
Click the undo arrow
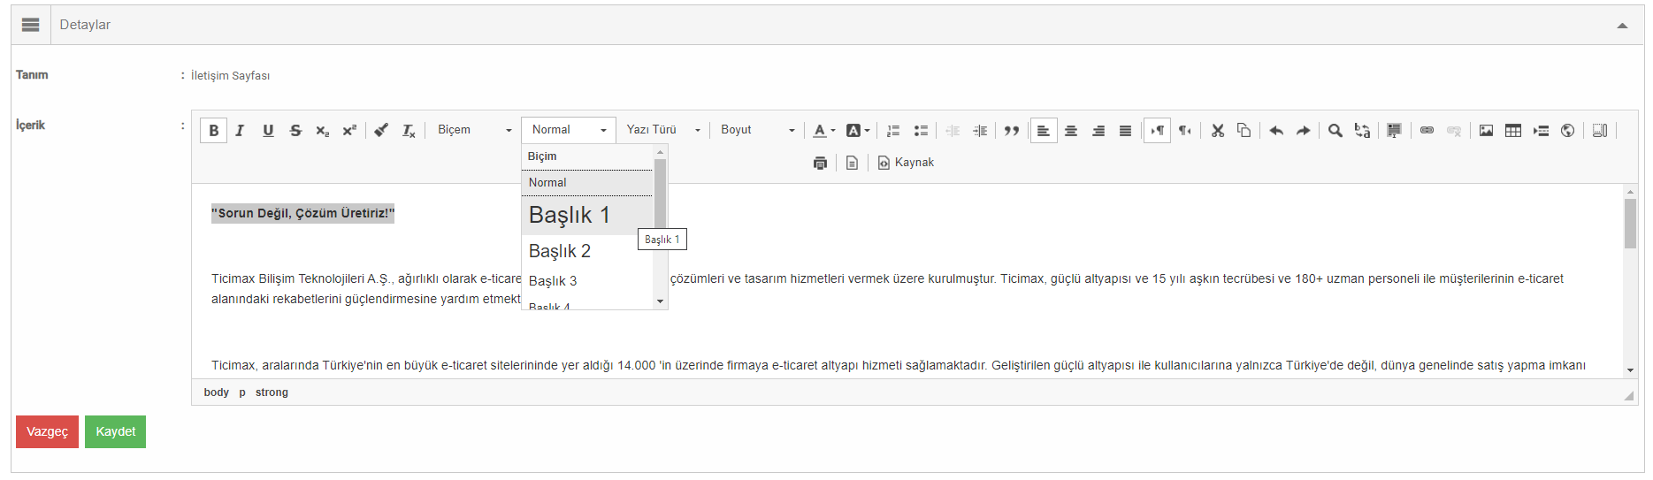[1276, 130]
